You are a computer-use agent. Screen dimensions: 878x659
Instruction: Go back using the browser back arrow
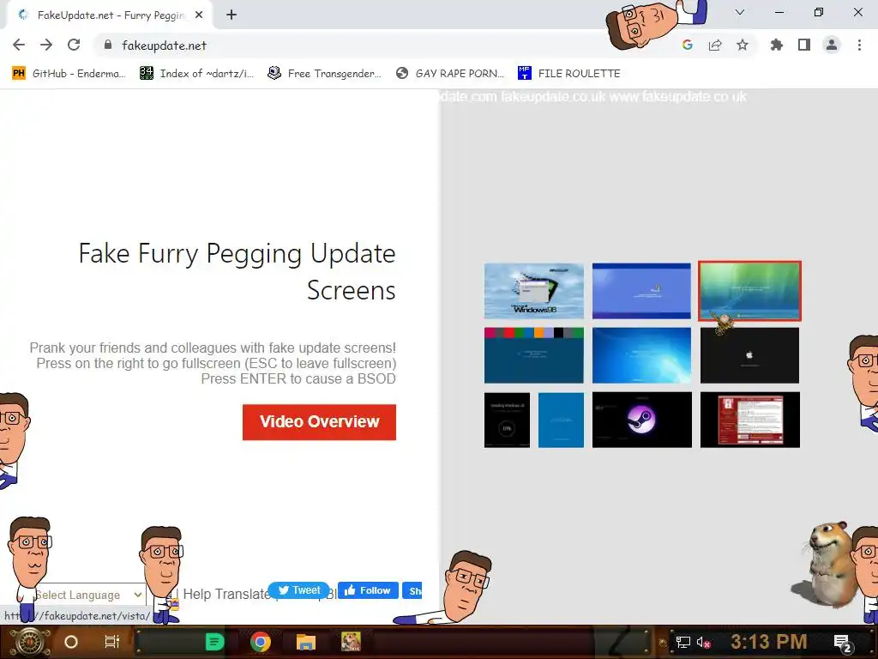pyautogui.click(x=19, y=45)
